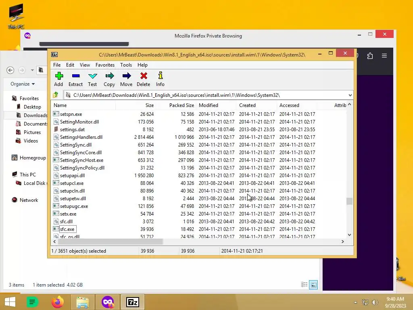Screen dimensions: 413x310
Task: Expand the 7-Zip address path dropdown
Action: 350,95
